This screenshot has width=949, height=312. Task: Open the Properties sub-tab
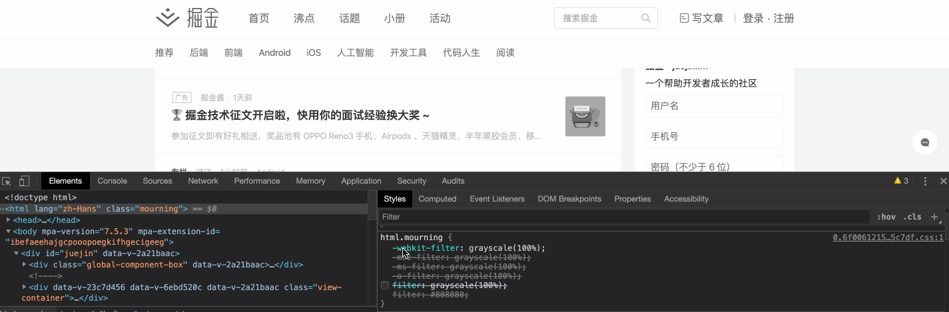[x=633, y=199]
